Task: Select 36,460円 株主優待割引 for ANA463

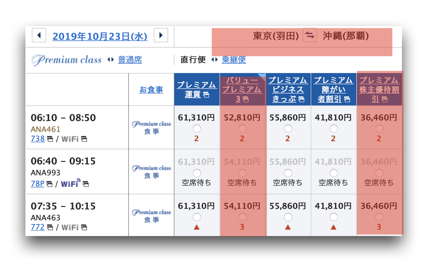Action: (379, 217)
